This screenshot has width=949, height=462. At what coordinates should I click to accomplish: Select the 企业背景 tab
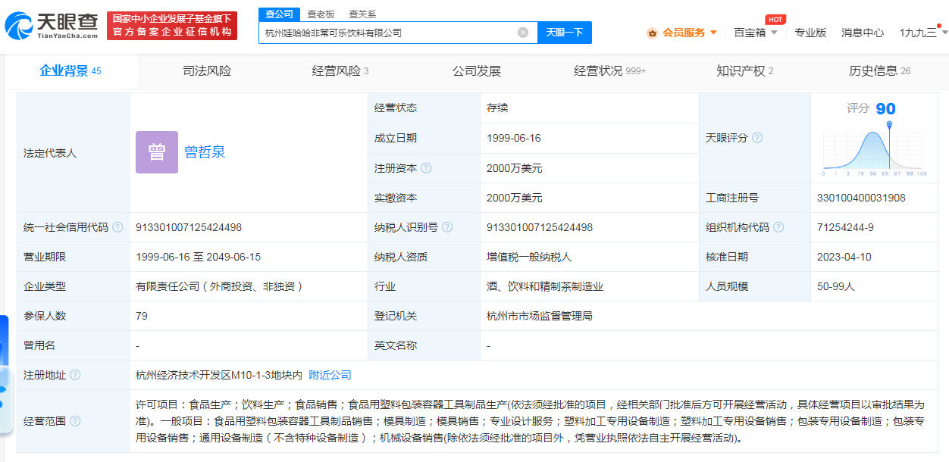[70, 71]
